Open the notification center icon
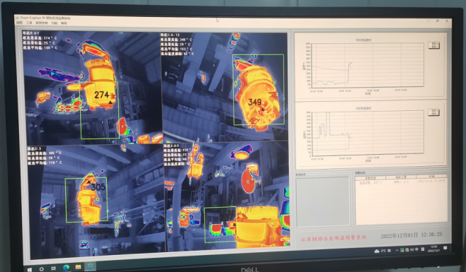Image resolution: width=466 pixels, height=272 pixels. (445, 248)
